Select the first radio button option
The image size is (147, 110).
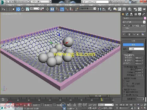point(124,92)
